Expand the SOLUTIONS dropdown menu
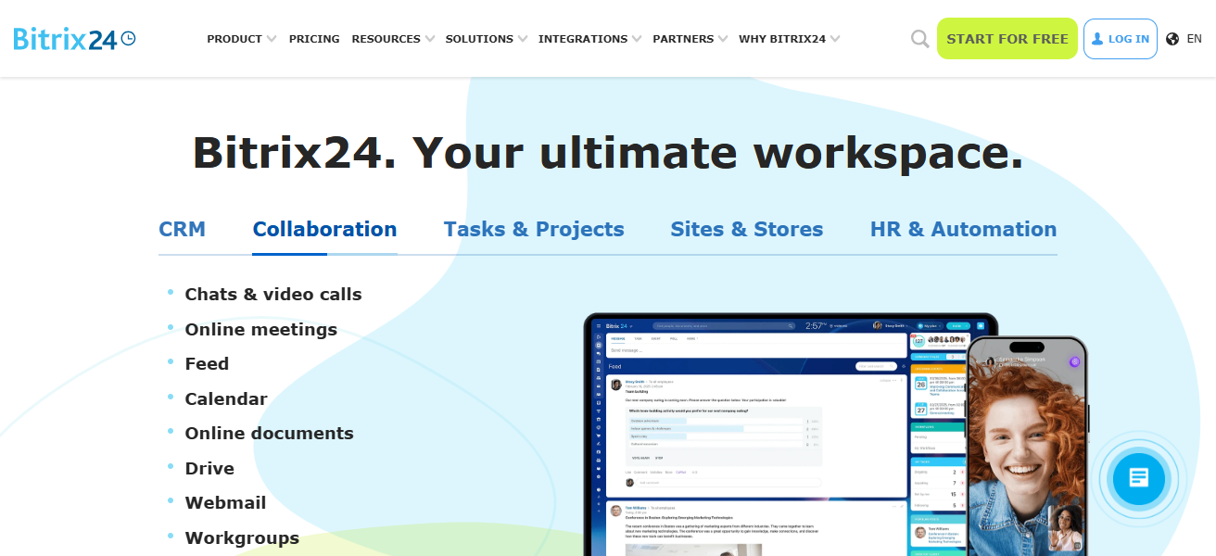 [x=480, y=39]
